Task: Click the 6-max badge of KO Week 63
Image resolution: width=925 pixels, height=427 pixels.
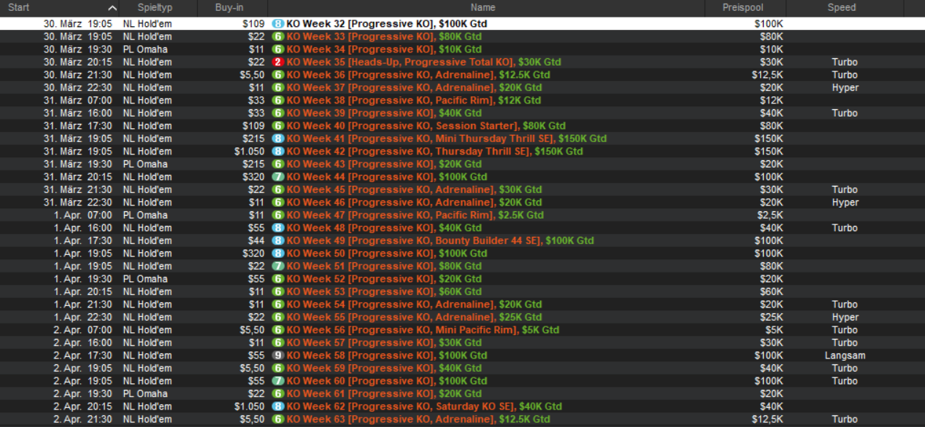Action: [x=277, y=419]
